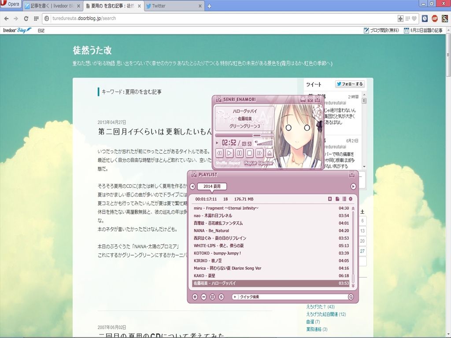Select track NANA - Be_Natural

[271, 231]
